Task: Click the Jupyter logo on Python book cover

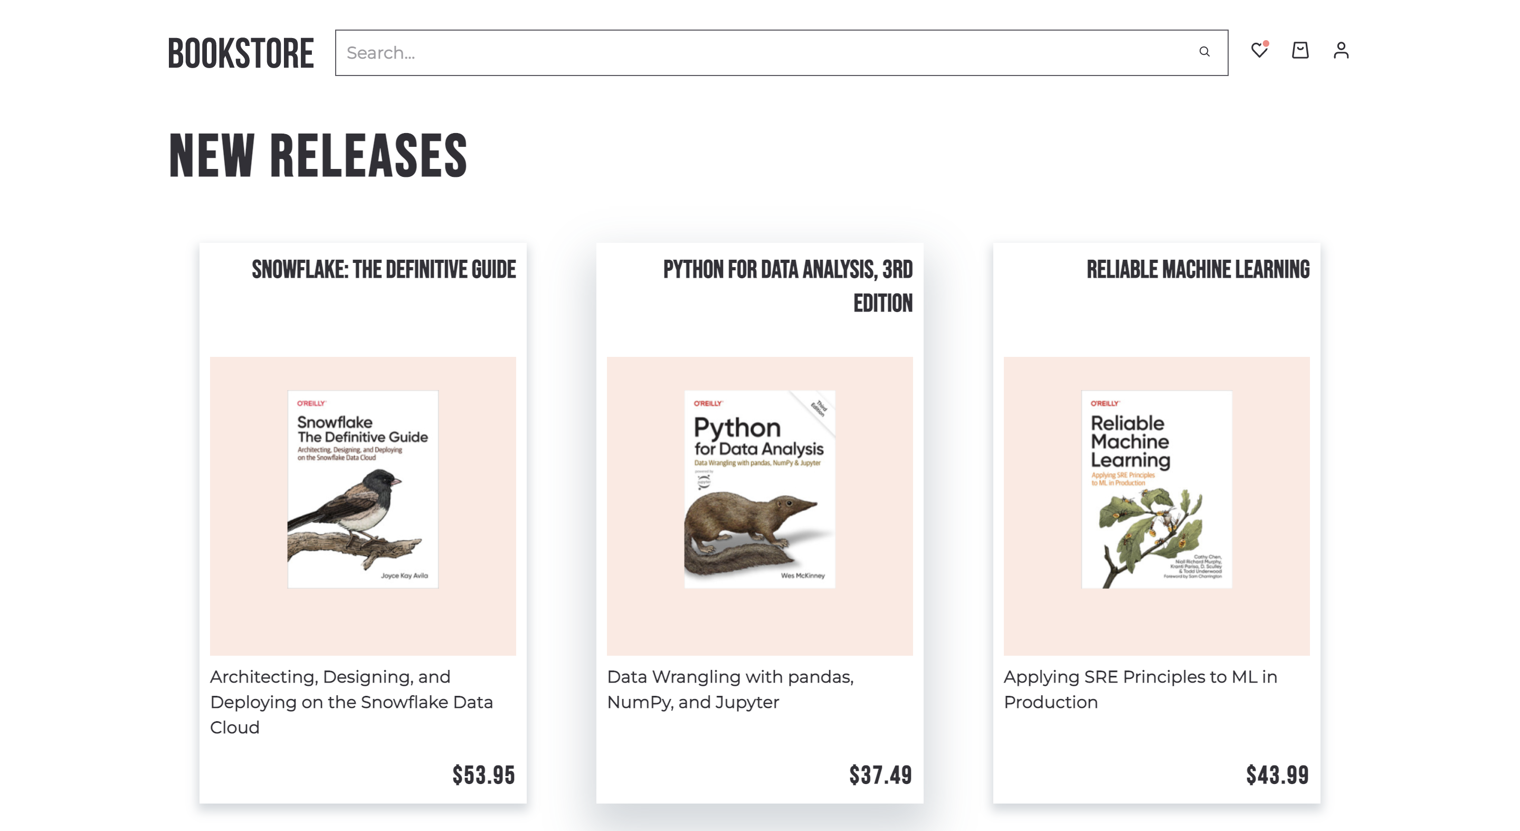Action: pyautogui.click(x=704, y=481)
